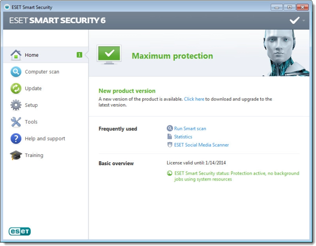Viewport: 316px width, 246px height.
Task: Click the Statistics document icon
Action: (170, 136)
